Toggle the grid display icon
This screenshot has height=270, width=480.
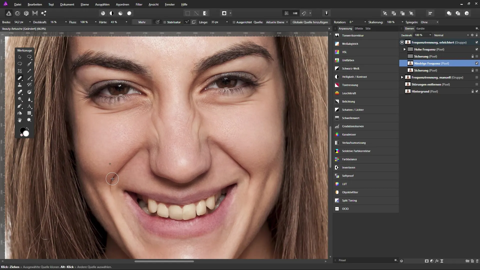(286, 13)
